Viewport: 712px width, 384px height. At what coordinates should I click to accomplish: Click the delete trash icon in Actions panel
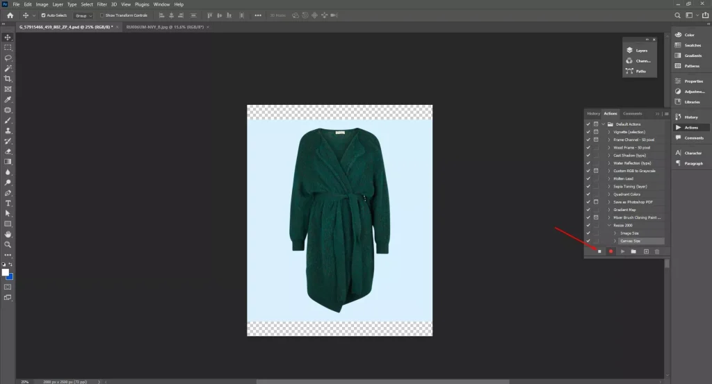tap(657, 251)
